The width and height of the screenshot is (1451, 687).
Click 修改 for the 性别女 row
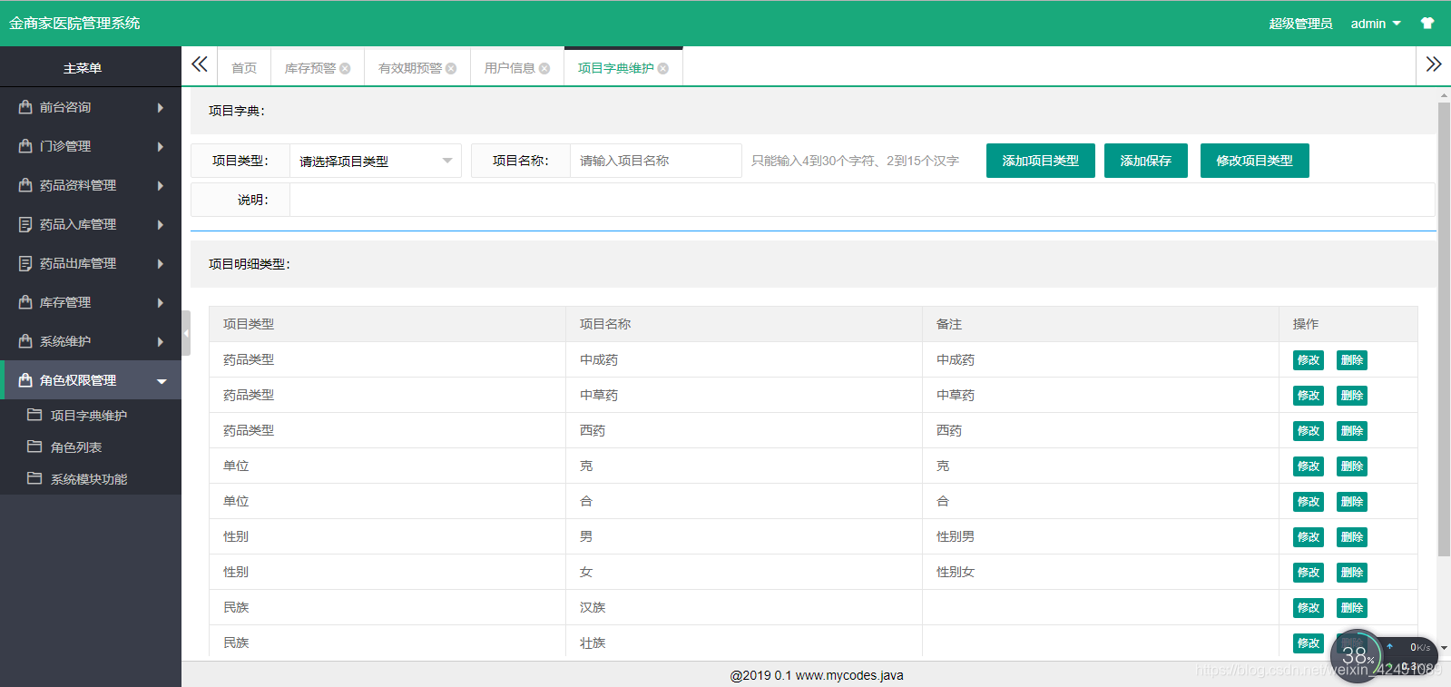[x=1309, y=573]
